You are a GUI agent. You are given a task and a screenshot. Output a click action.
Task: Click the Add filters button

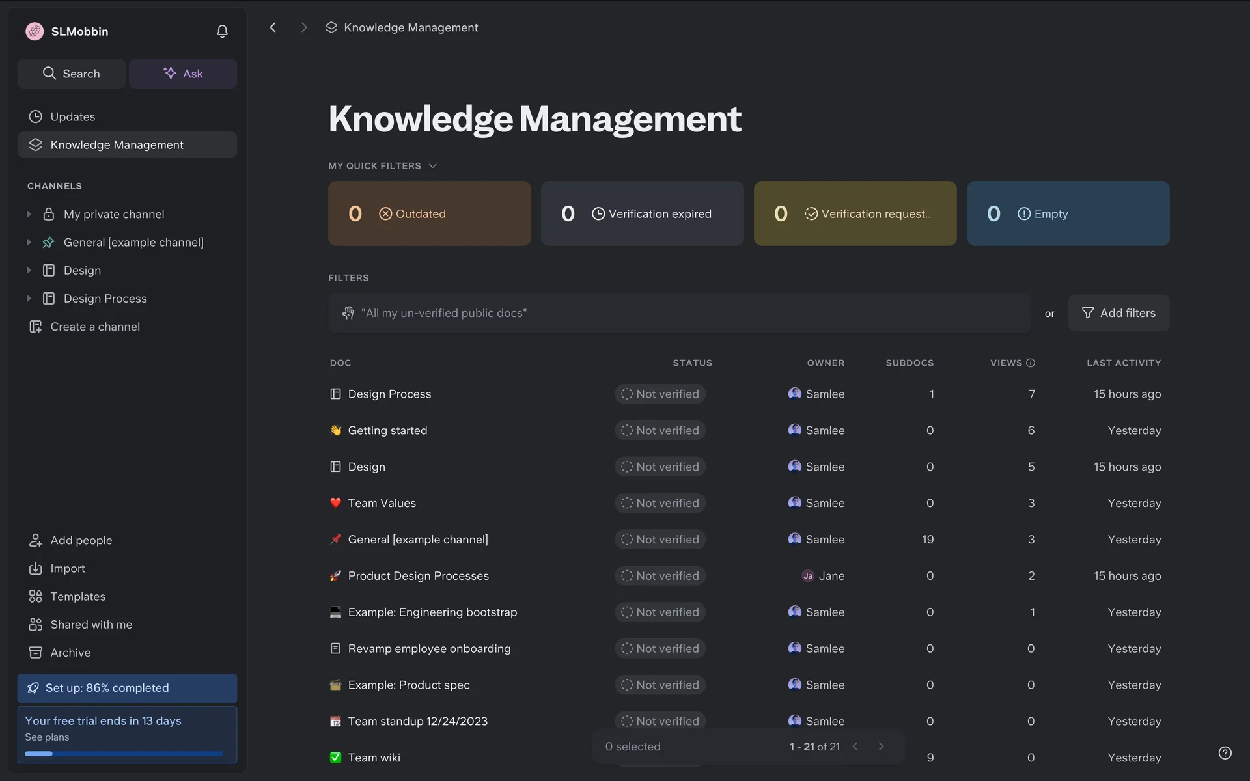pyautogui.click(x=1118, y=313)
